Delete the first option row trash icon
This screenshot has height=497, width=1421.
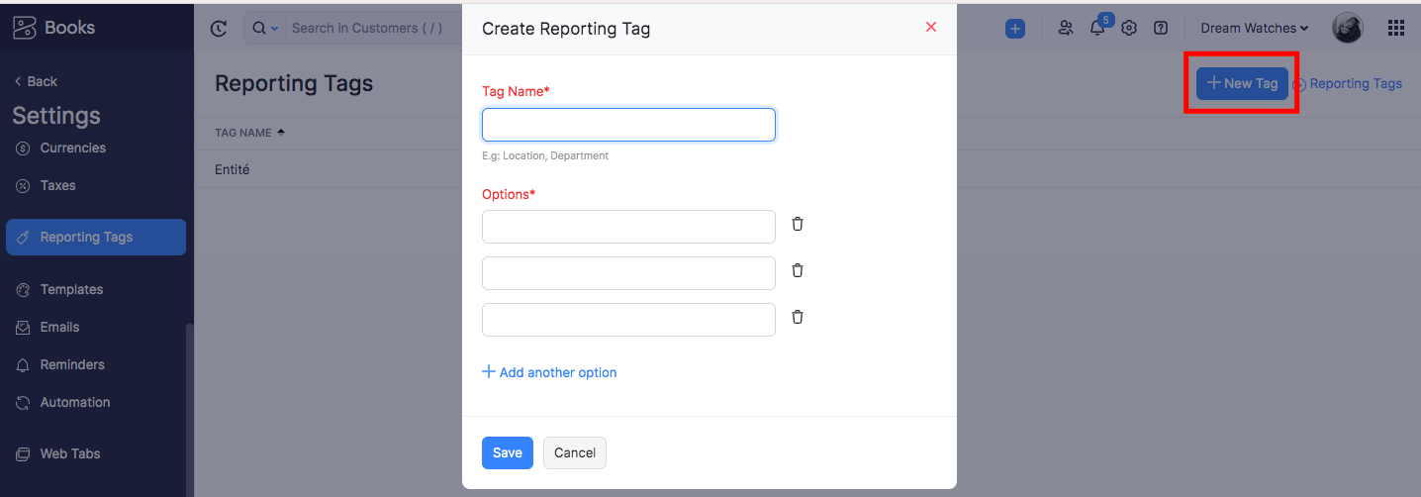click(798, 224)
